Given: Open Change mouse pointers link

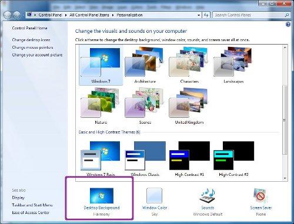Looking at the screenshot, I should (32, 47).
